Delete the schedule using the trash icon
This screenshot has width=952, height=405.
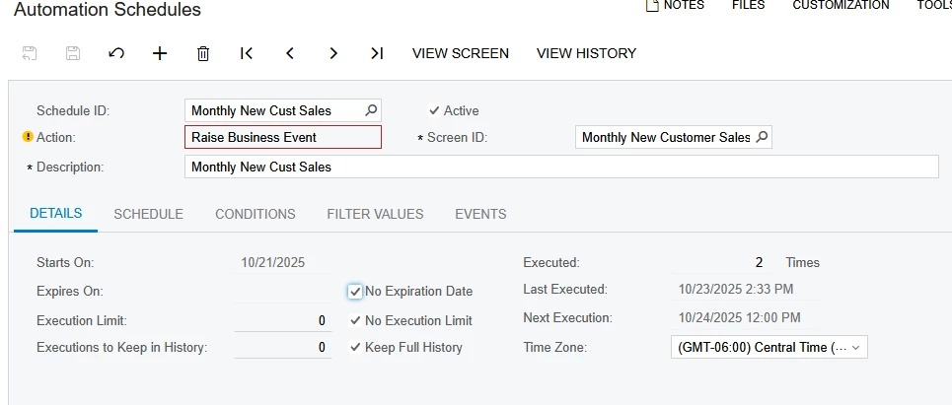pyautogui.click(x=203, y=53)
